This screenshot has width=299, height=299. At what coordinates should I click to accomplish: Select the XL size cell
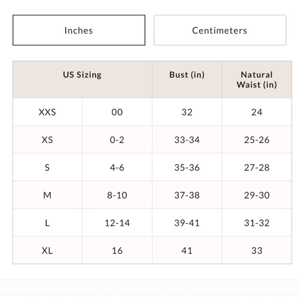(48, 250)
